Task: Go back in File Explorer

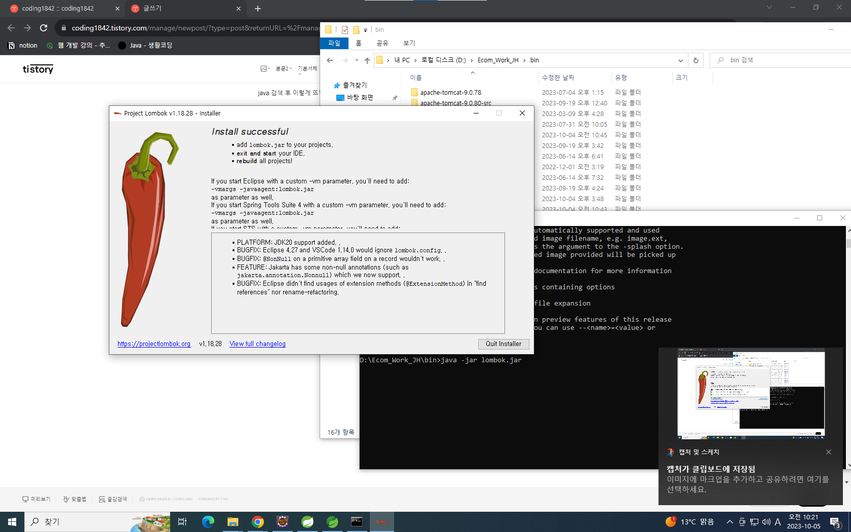Action: pyautogui.click(x=330, y=60)
